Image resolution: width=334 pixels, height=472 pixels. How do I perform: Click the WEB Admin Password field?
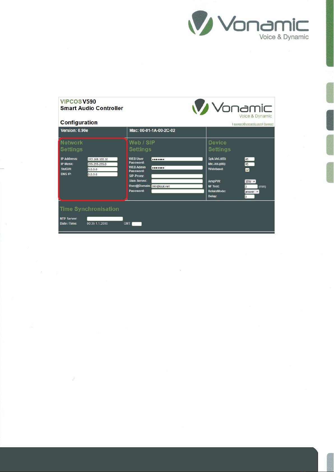point(177,168)
